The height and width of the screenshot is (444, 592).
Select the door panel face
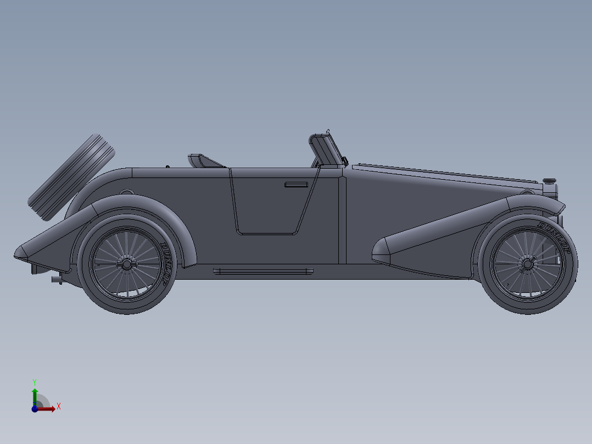[273, 206]
